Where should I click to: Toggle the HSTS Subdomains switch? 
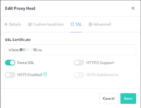79,75
